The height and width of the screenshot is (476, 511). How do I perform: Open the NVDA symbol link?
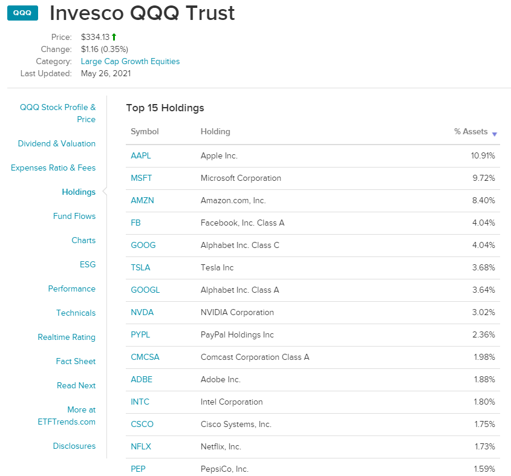pyautogui.click(x=142, y=312)
